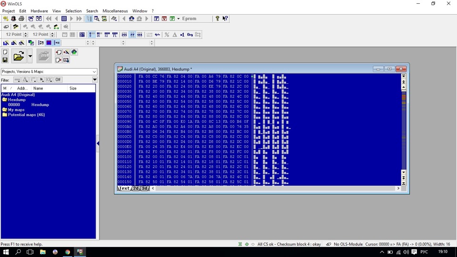The image size is (457, 257).
Task: Open Windows Start menu
Action: [x=6, y=252]
